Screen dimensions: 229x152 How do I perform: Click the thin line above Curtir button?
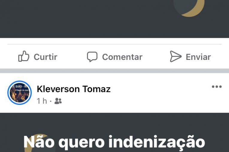[x=114, y=44]
